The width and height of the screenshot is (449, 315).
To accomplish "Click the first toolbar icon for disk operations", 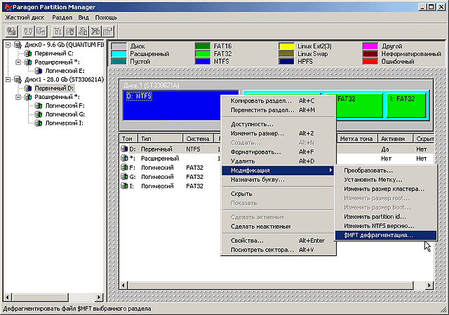I will tap(11, 31).
